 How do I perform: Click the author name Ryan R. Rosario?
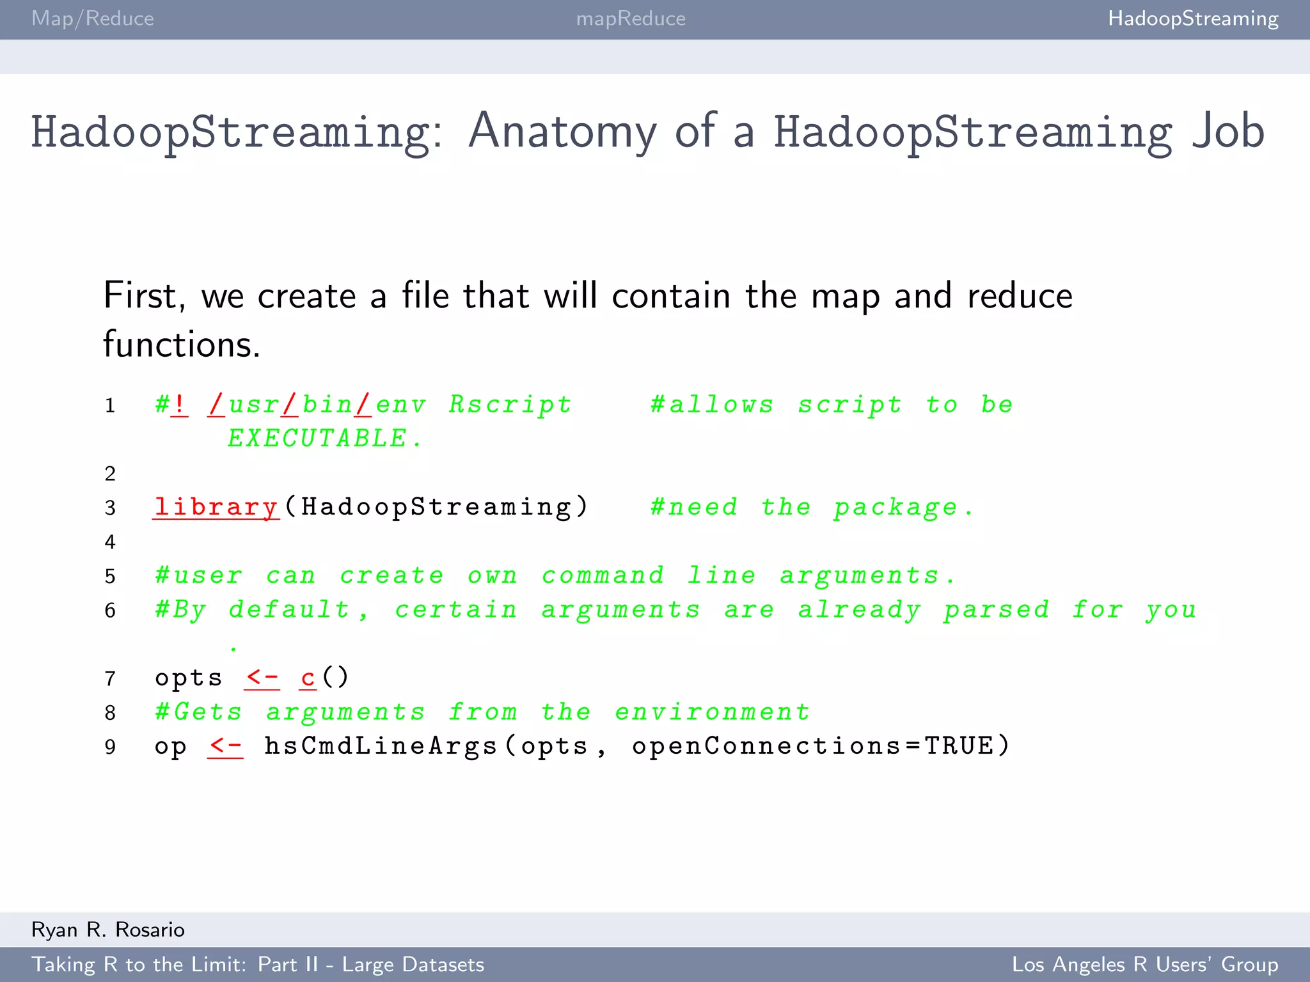(108, 930)
